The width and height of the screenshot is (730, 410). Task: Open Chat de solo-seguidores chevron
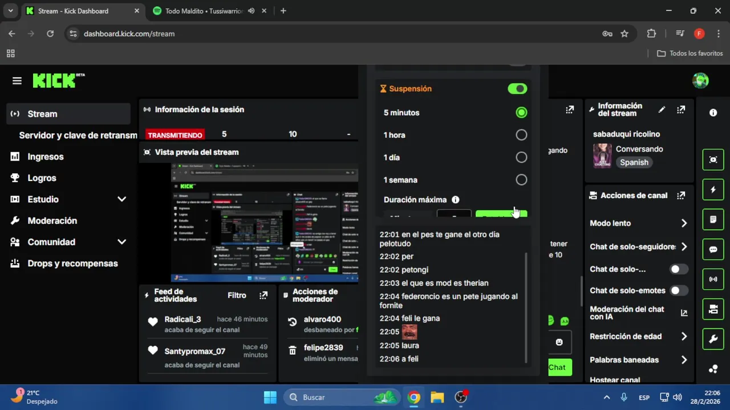tap(684, 247)
